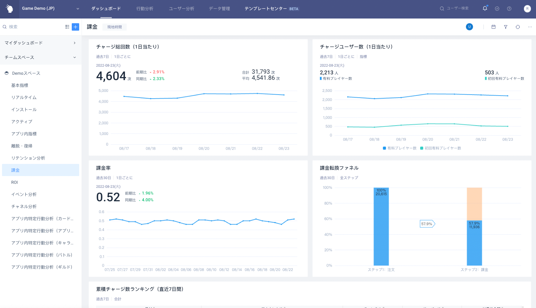The width and height of the screenshot is (536, 308).
Task: Click the 課金転換ファネル chart title
Action: pos(339,168)
